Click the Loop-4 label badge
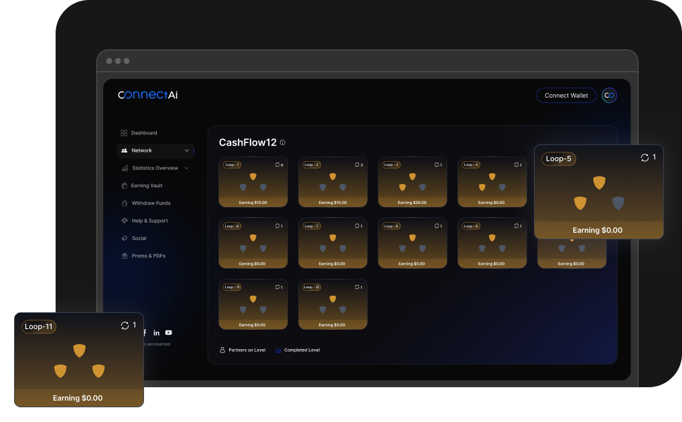Screen dimensions: 682x422 tap(471, 165)
